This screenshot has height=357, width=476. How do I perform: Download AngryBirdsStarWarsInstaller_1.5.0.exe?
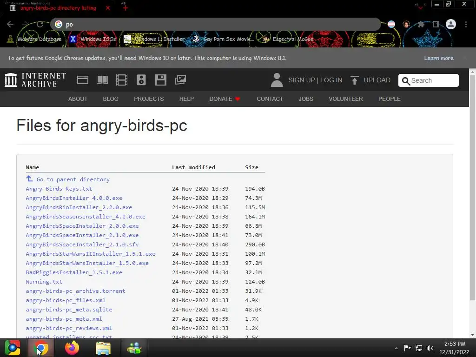(87, 263)
